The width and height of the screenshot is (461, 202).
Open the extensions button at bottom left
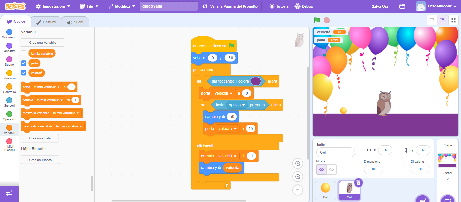pyautogui.click(x=9, y=193)
